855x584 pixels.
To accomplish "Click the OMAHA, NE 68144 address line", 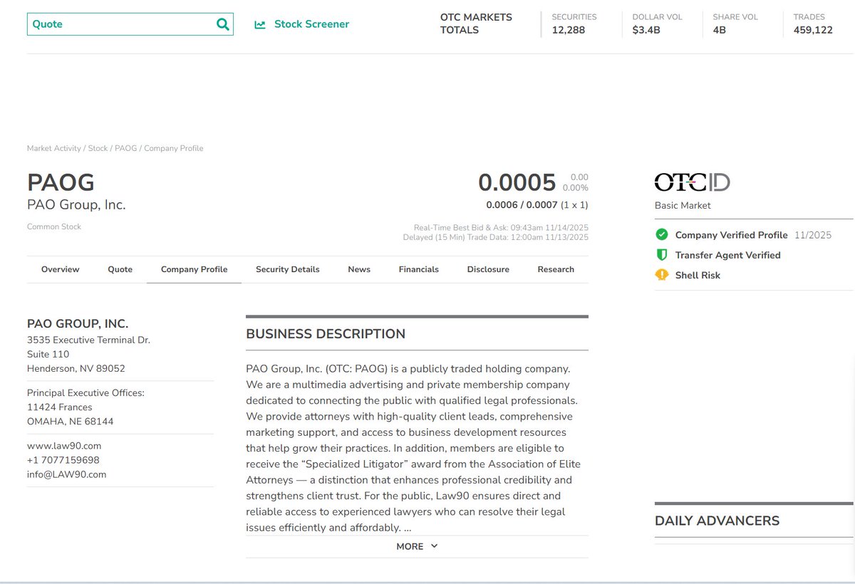I will (x=71, y=421).
